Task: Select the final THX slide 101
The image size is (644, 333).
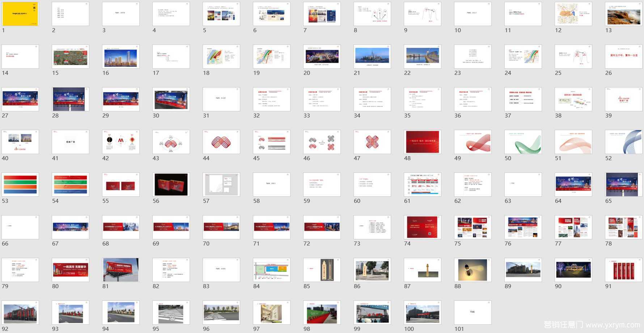Action: [x=473, y=312]
